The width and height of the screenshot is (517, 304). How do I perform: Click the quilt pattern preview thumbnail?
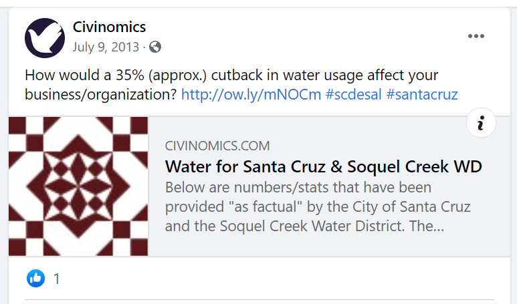[78, 186]
